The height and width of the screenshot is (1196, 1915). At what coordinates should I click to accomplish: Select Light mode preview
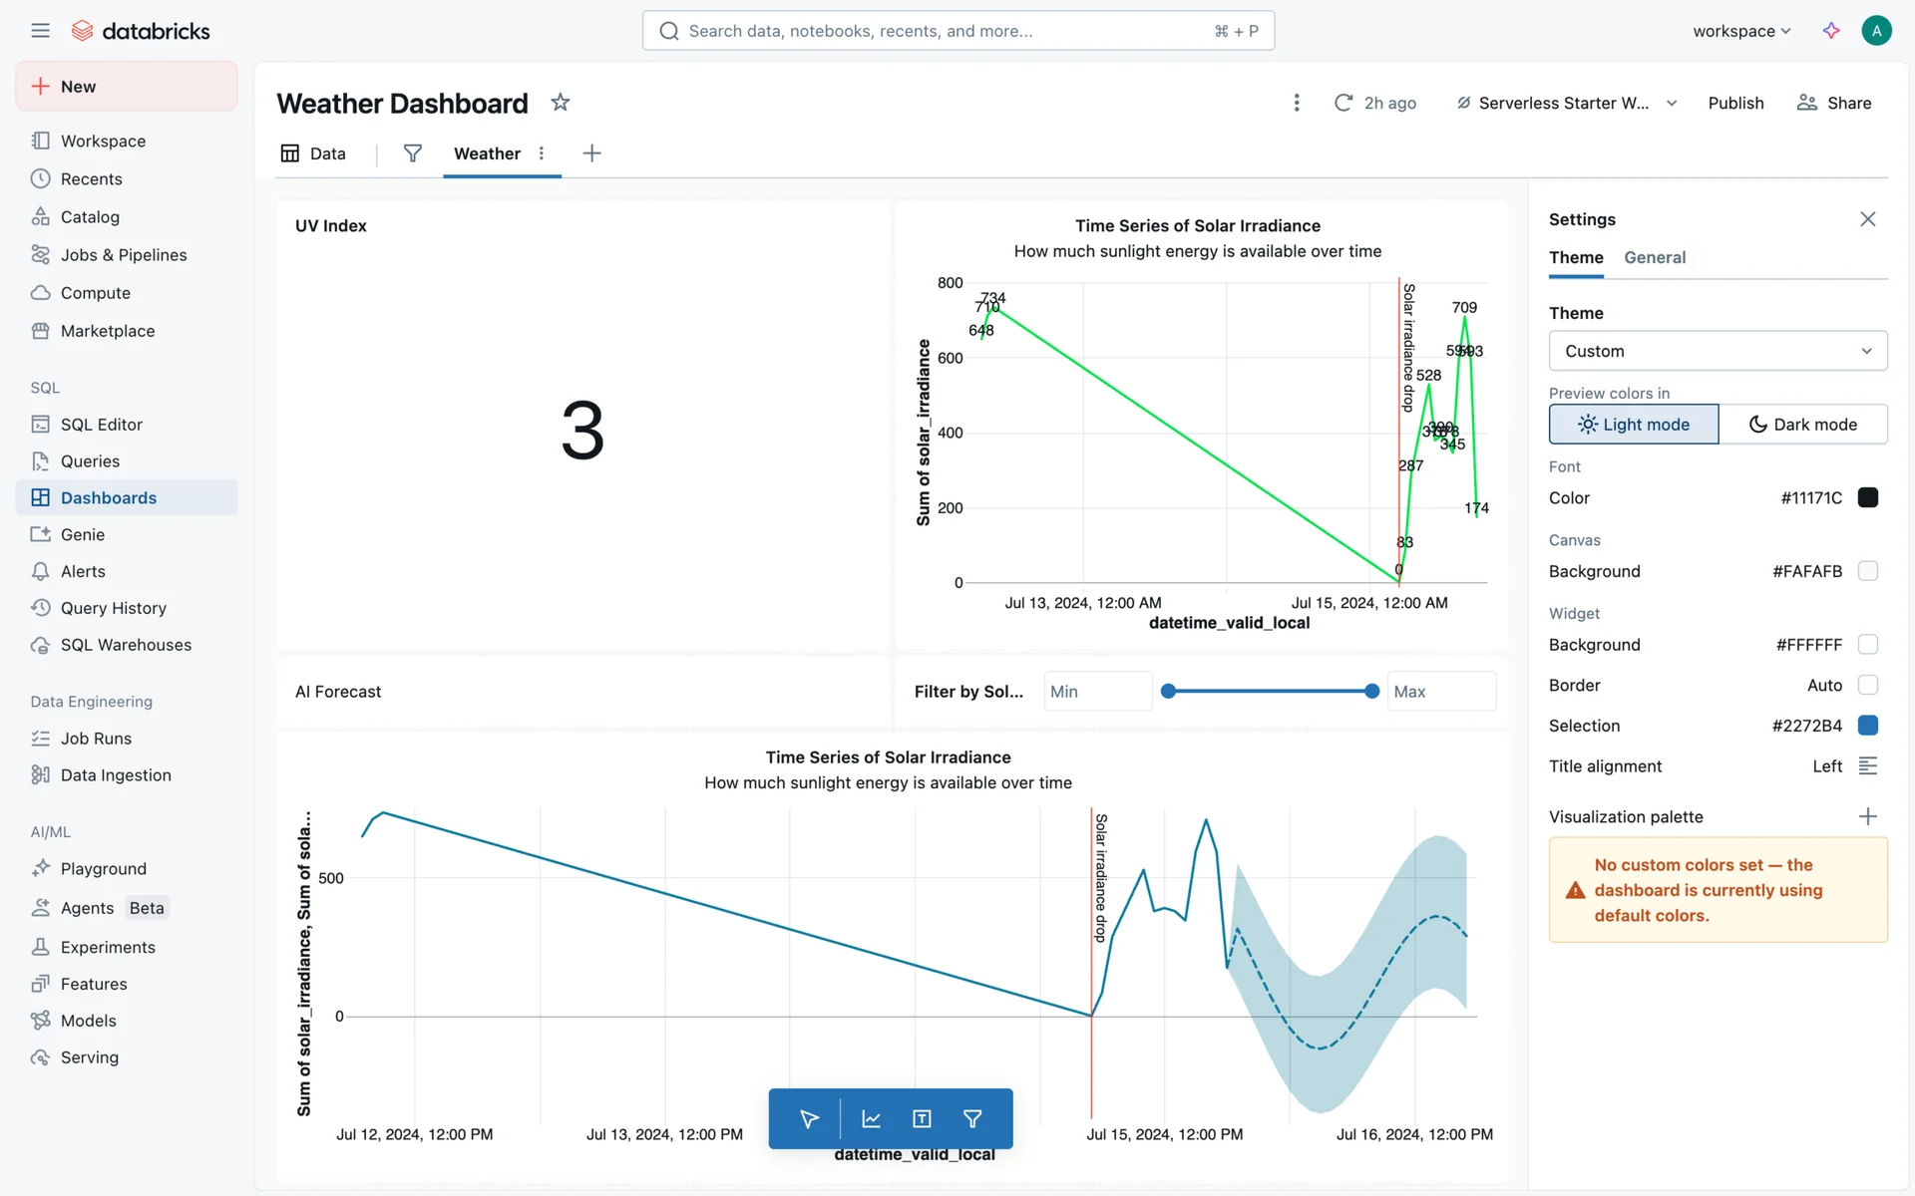[1633, 425]
